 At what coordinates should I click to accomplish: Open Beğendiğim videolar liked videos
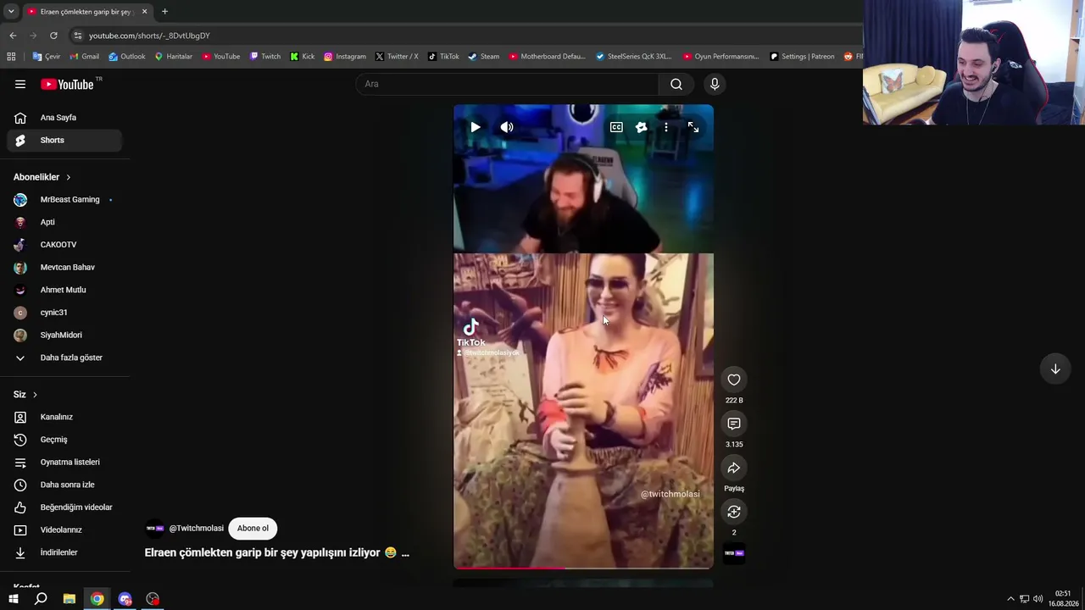coord(64,507)
